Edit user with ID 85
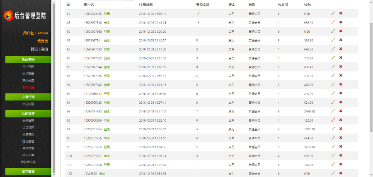 tap(333, 22)
